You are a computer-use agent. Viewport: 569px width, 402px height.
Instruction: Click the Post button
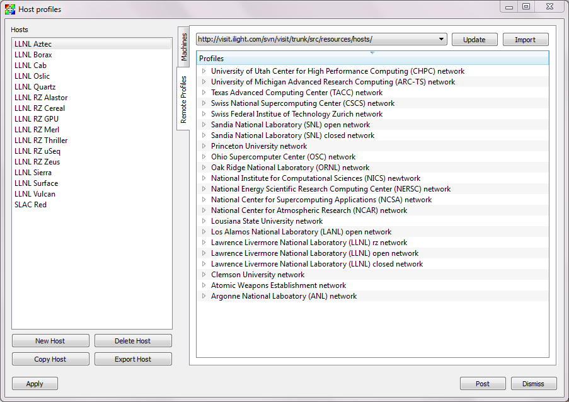coord(483,384)
